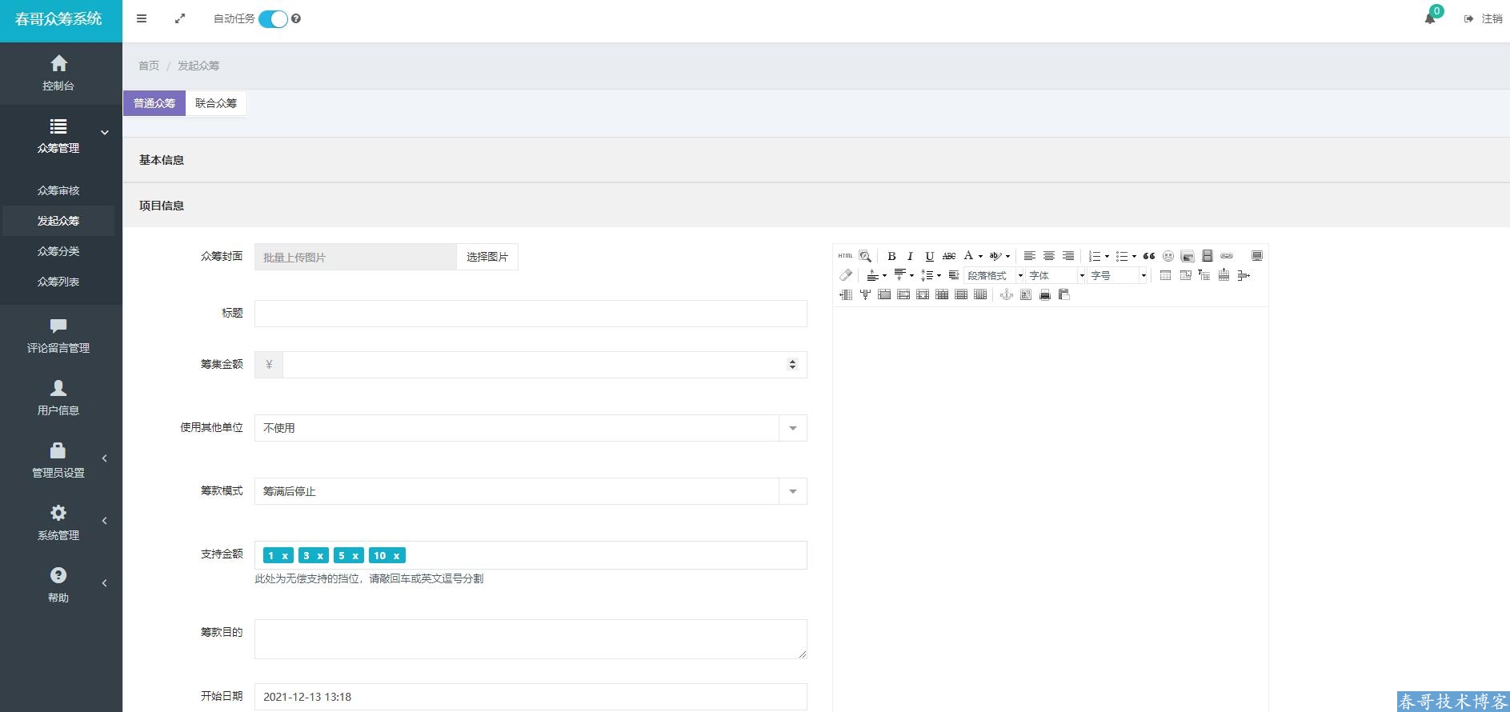Switch editor to HTML source mode

[845, 256]
